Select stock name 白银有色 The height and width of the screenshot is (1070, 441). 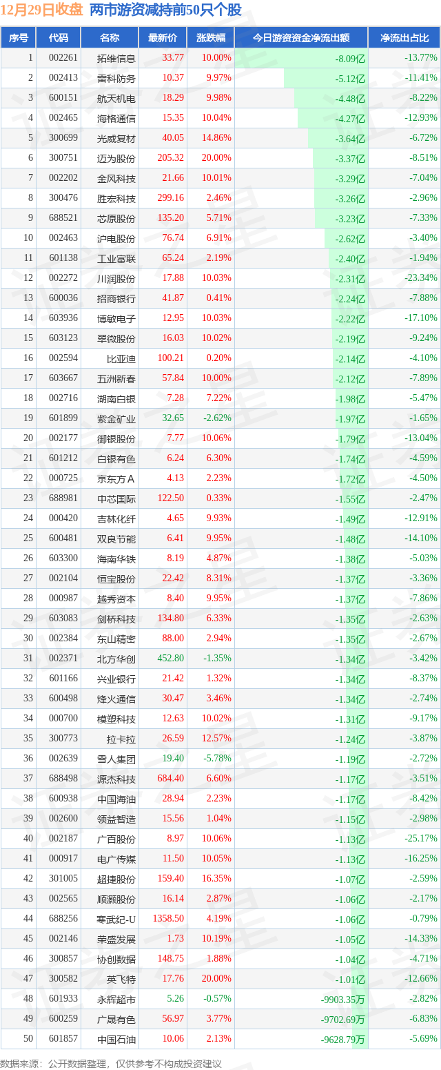(117, 458)
